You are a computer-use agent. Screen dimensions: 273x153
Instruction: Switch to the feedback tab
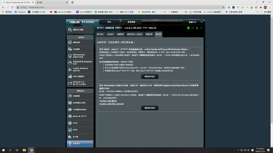click(149, 34)
